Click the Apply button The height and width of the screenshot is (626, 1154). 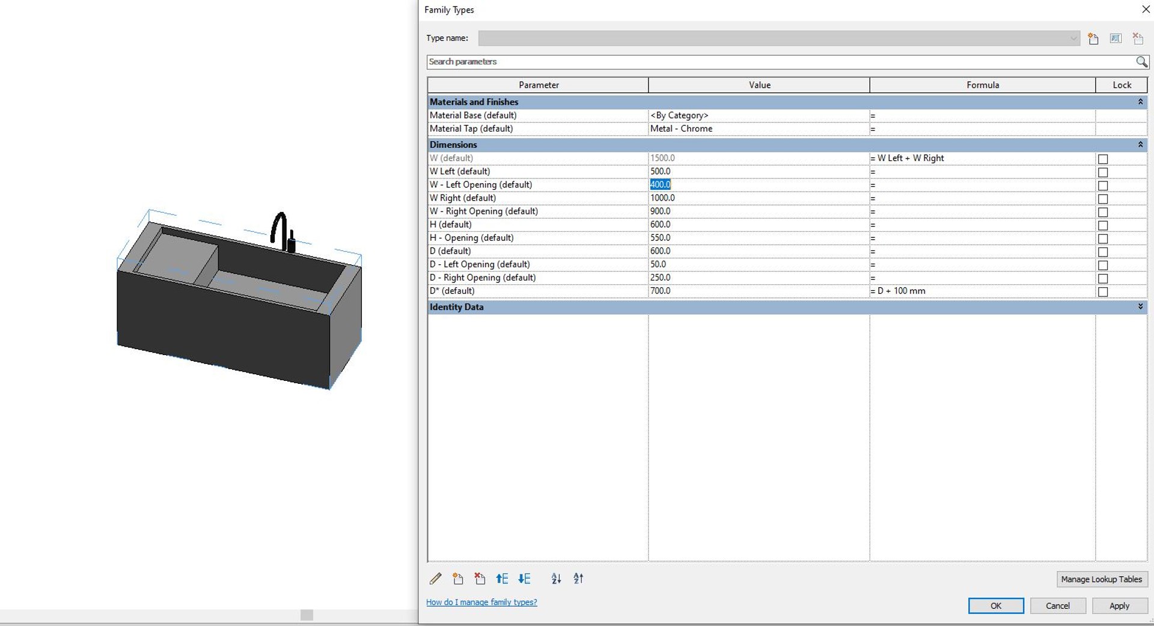pyautogui.click(x=1120, y=606)
